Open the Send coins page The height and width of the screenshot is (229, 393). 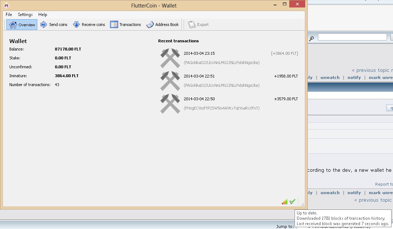click(x=54, y=25)
